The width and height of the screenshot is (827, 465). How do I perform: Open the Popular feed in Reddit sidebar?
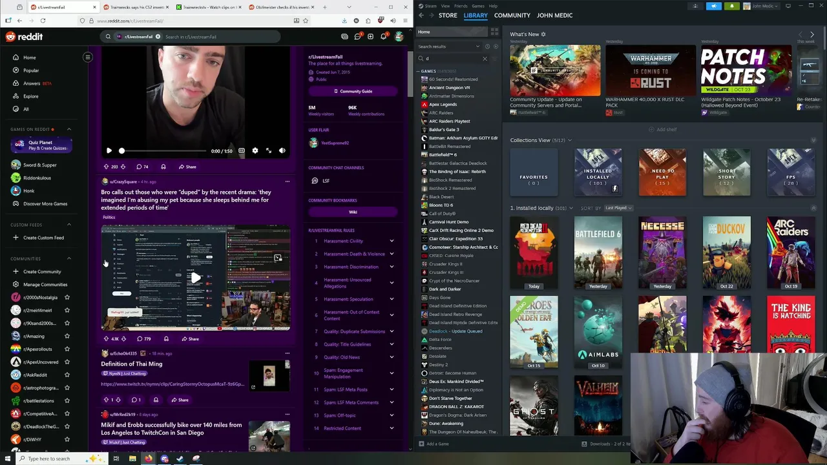coord(31,70)
